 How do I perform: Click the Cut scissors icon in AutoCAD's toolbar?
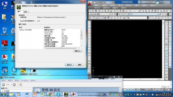[115, 11]
